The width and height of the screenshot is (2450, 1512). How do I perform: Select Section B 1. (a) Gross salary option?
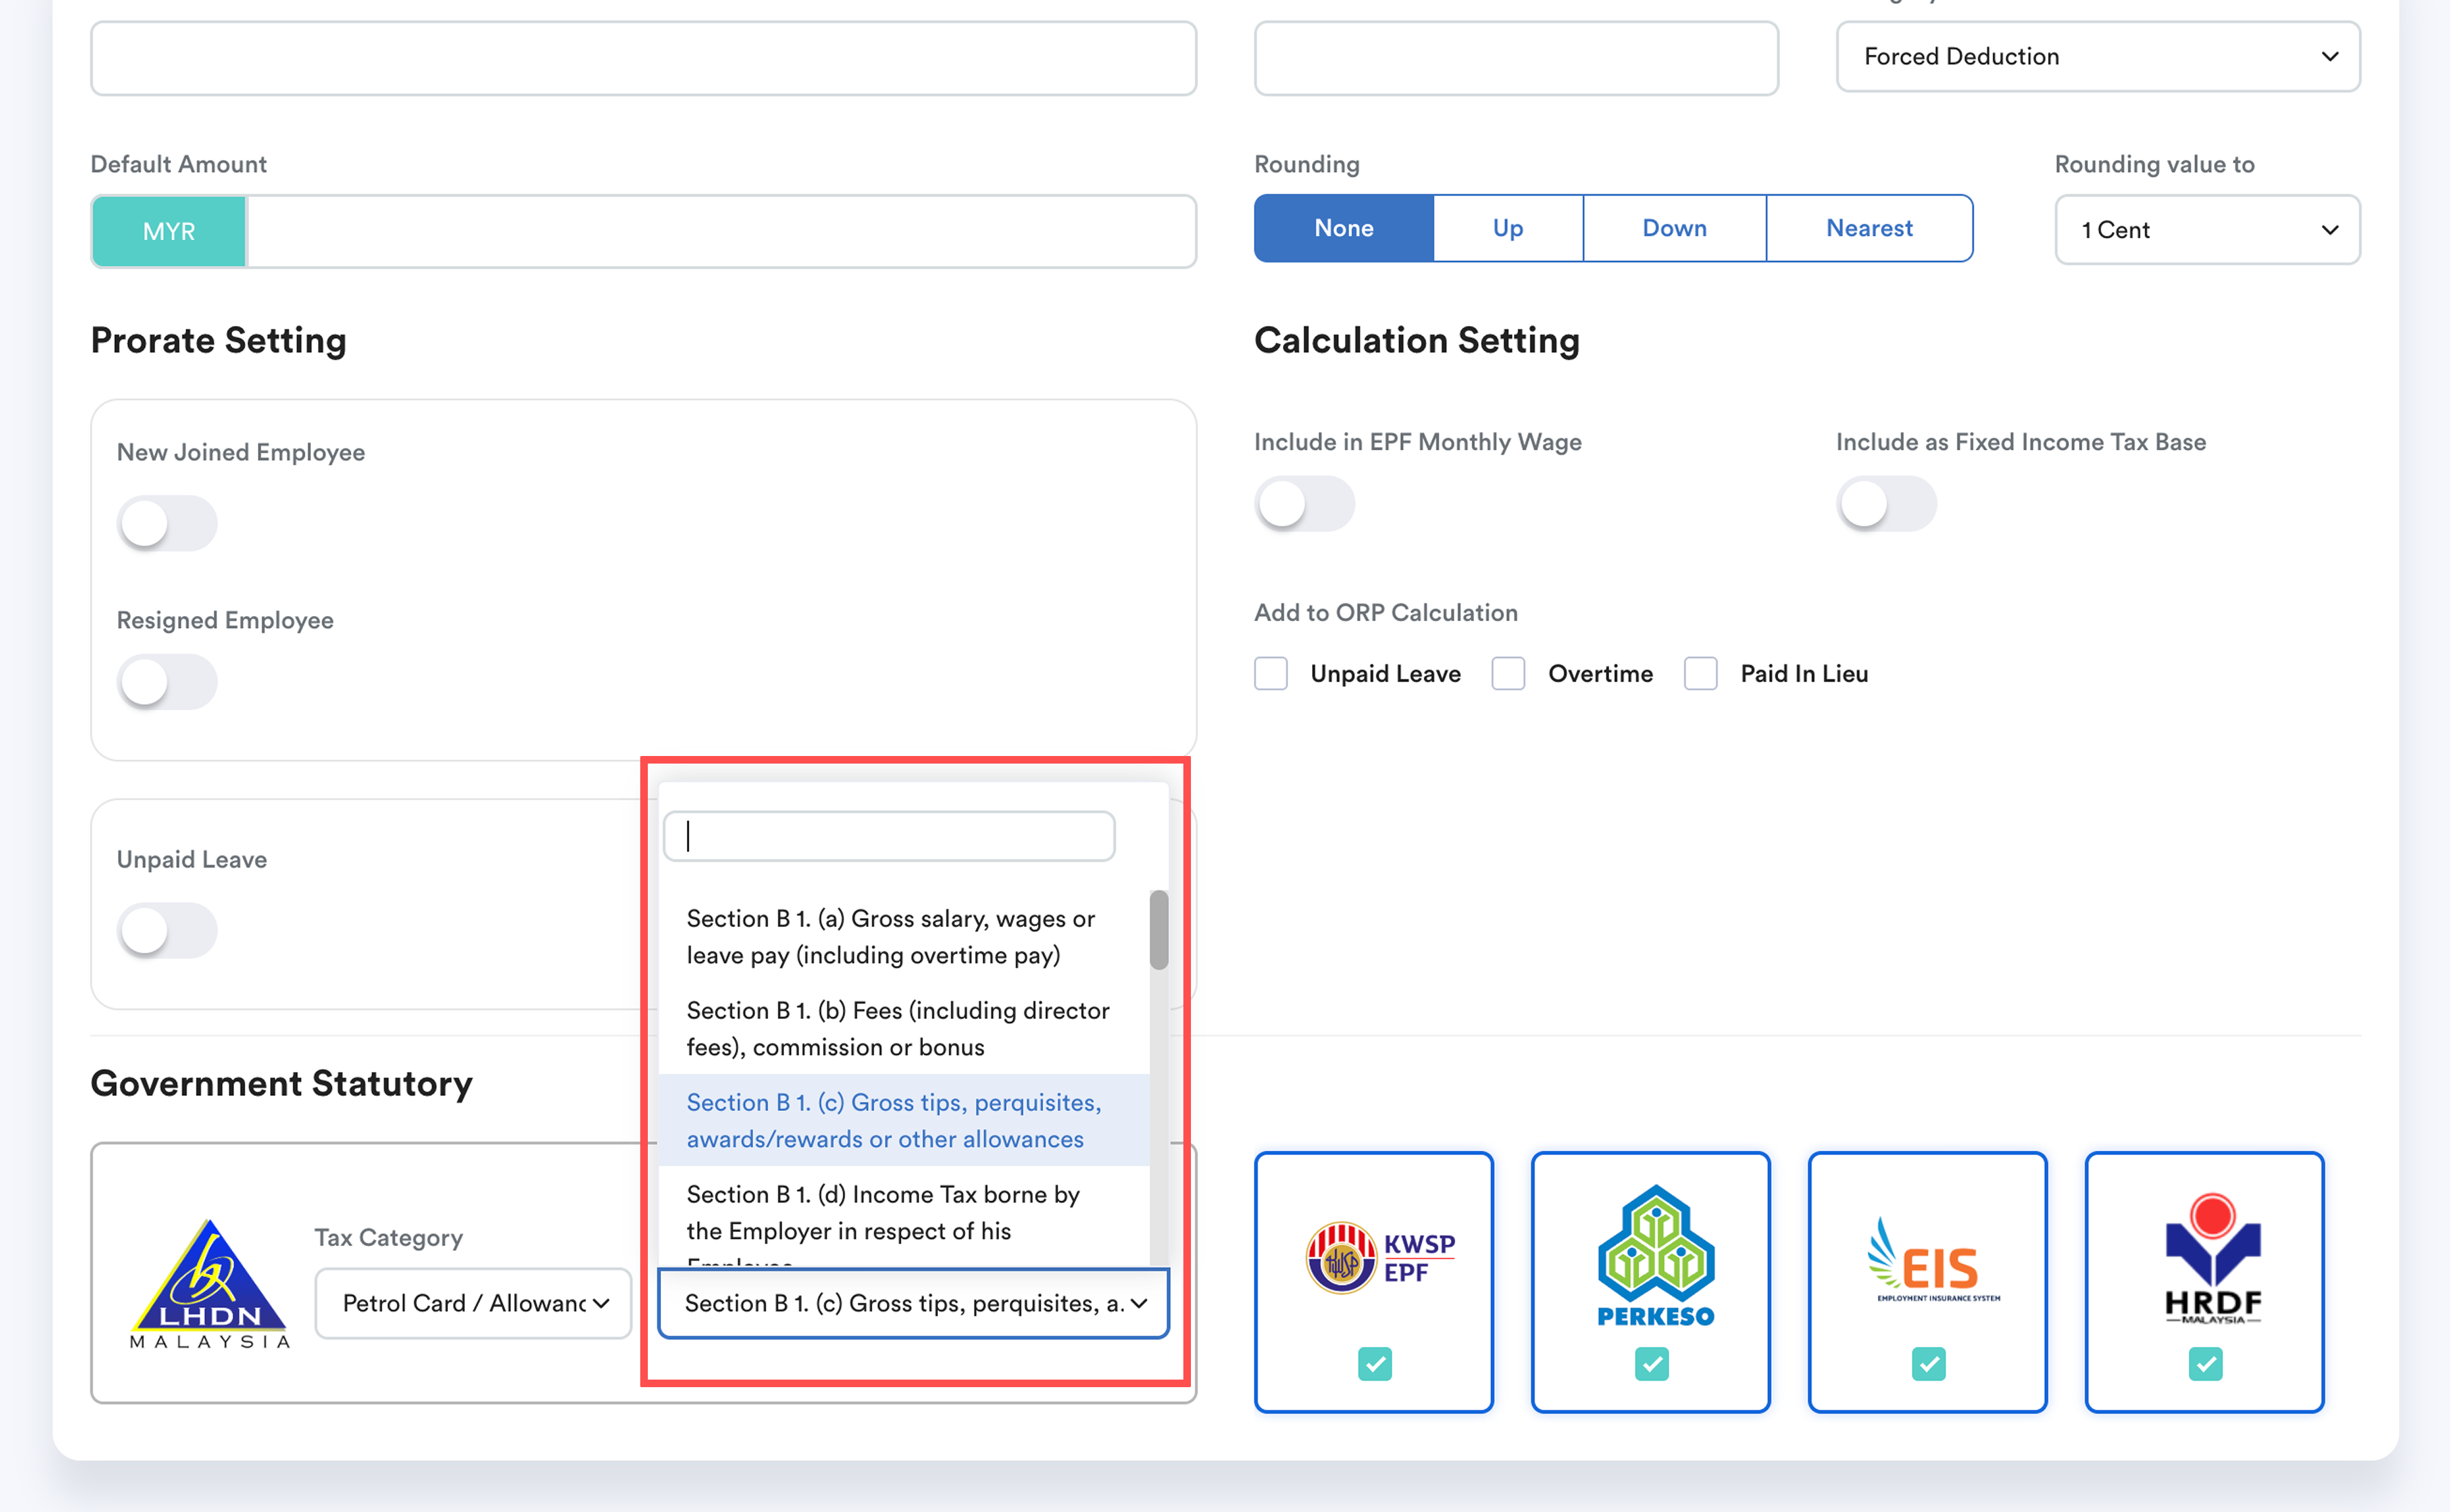[x=889, y=936]
